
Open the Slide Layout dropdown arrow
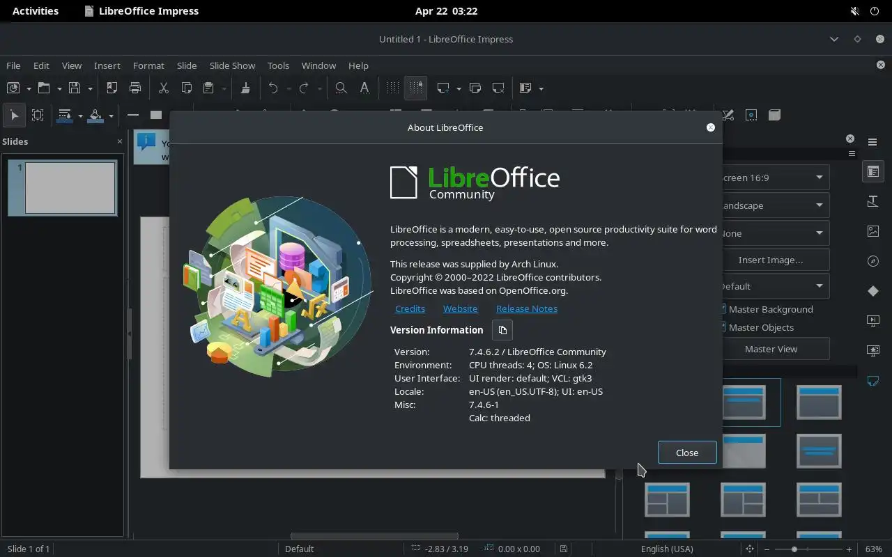541,88
